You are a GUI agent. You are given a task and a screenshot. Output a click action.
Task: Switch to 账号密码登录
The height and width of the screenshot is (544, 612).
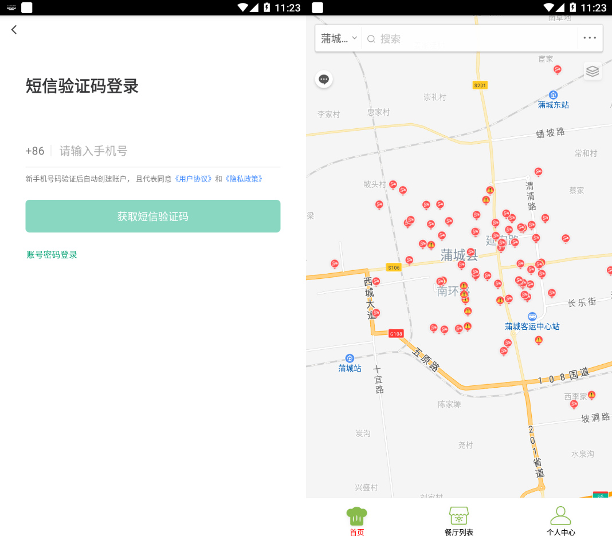click(52, 255)
